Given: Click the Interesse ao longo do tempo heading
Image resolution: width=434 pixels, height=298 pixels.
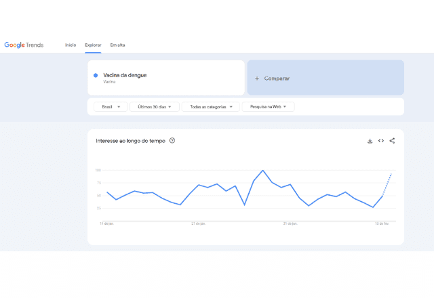Looking at the screenshot, I should pos(130,141).
